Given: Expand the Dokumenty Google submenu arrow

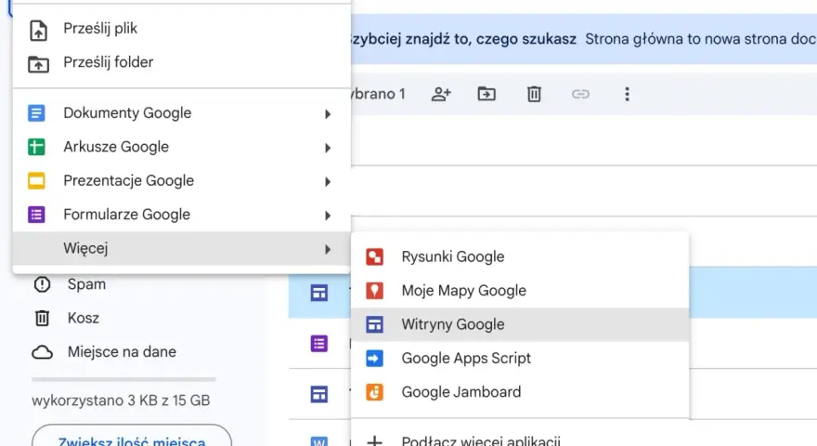Looking at the screenshot, I should [328, 114].
